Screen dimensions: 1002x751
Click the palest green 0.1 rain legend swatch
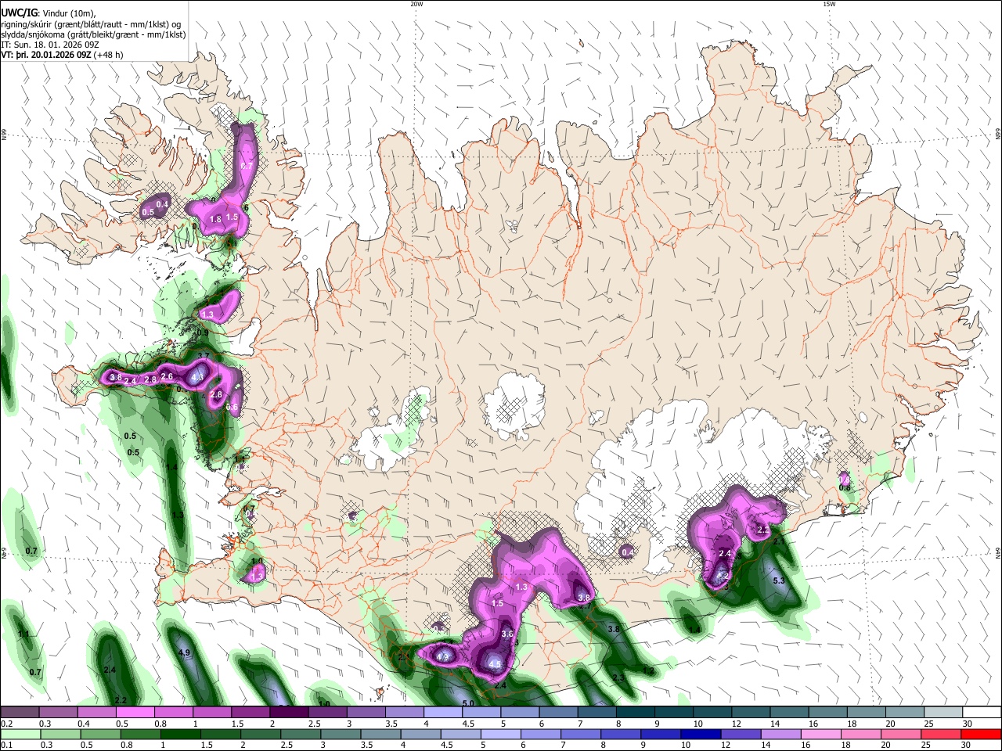(x=20, y=734)
